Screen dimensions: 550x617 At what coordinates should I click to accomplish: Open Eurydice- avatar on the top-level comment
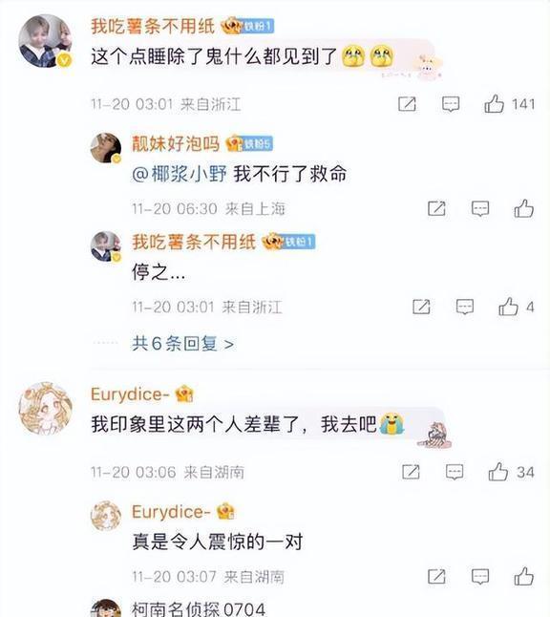point(45,409)
